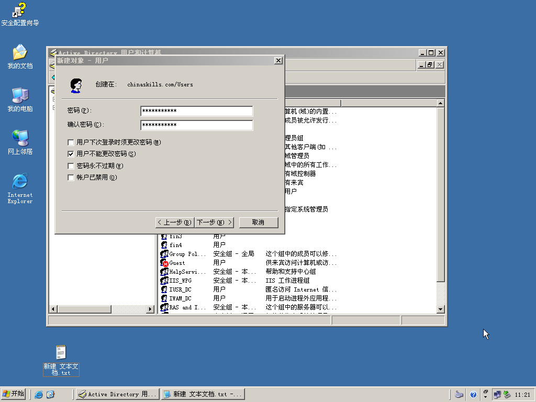This screenshot has width=536, height=402.
Task: Select the 网上邻居 desktop icon
Action: coord(20,142)
